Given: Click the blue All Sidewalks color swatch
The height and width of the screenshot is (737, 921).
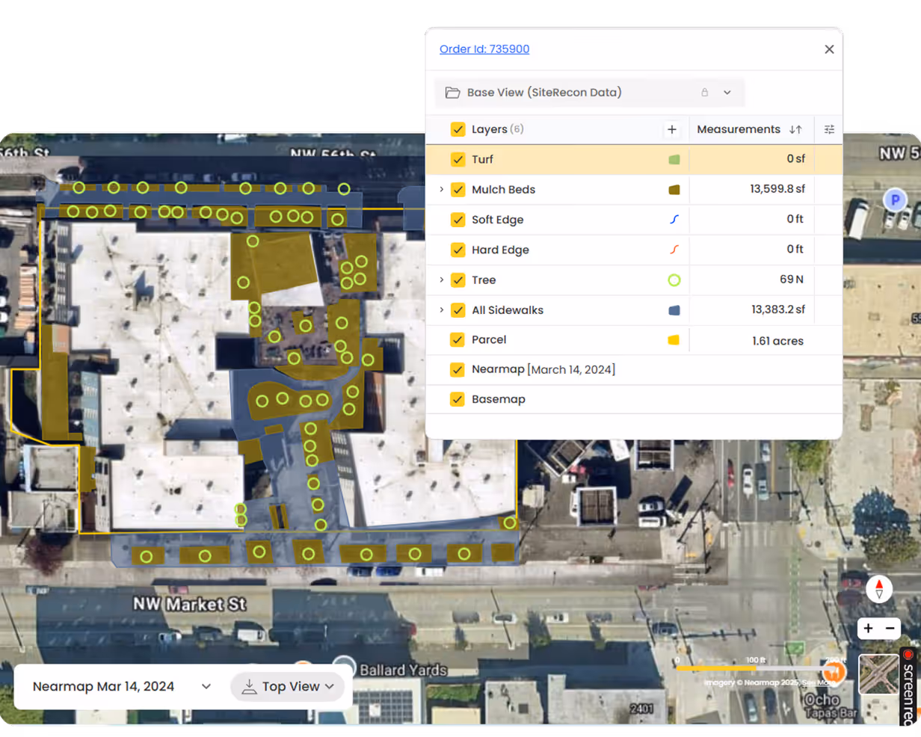Looking at the screenshot, I should click(674, 310).
